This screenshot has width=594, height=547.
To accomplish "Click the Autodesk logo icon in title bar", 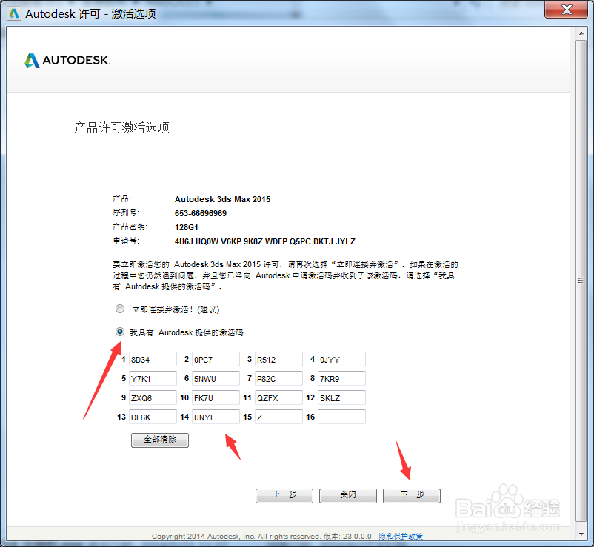I will 13,13.
